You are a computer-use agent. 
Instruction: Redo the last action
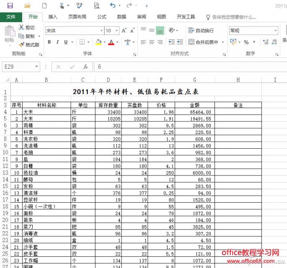pos(129,5)
